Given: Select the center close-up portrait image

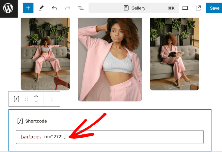Looking at the screenshot, I should pyautogui.click(x=110, y=60).
